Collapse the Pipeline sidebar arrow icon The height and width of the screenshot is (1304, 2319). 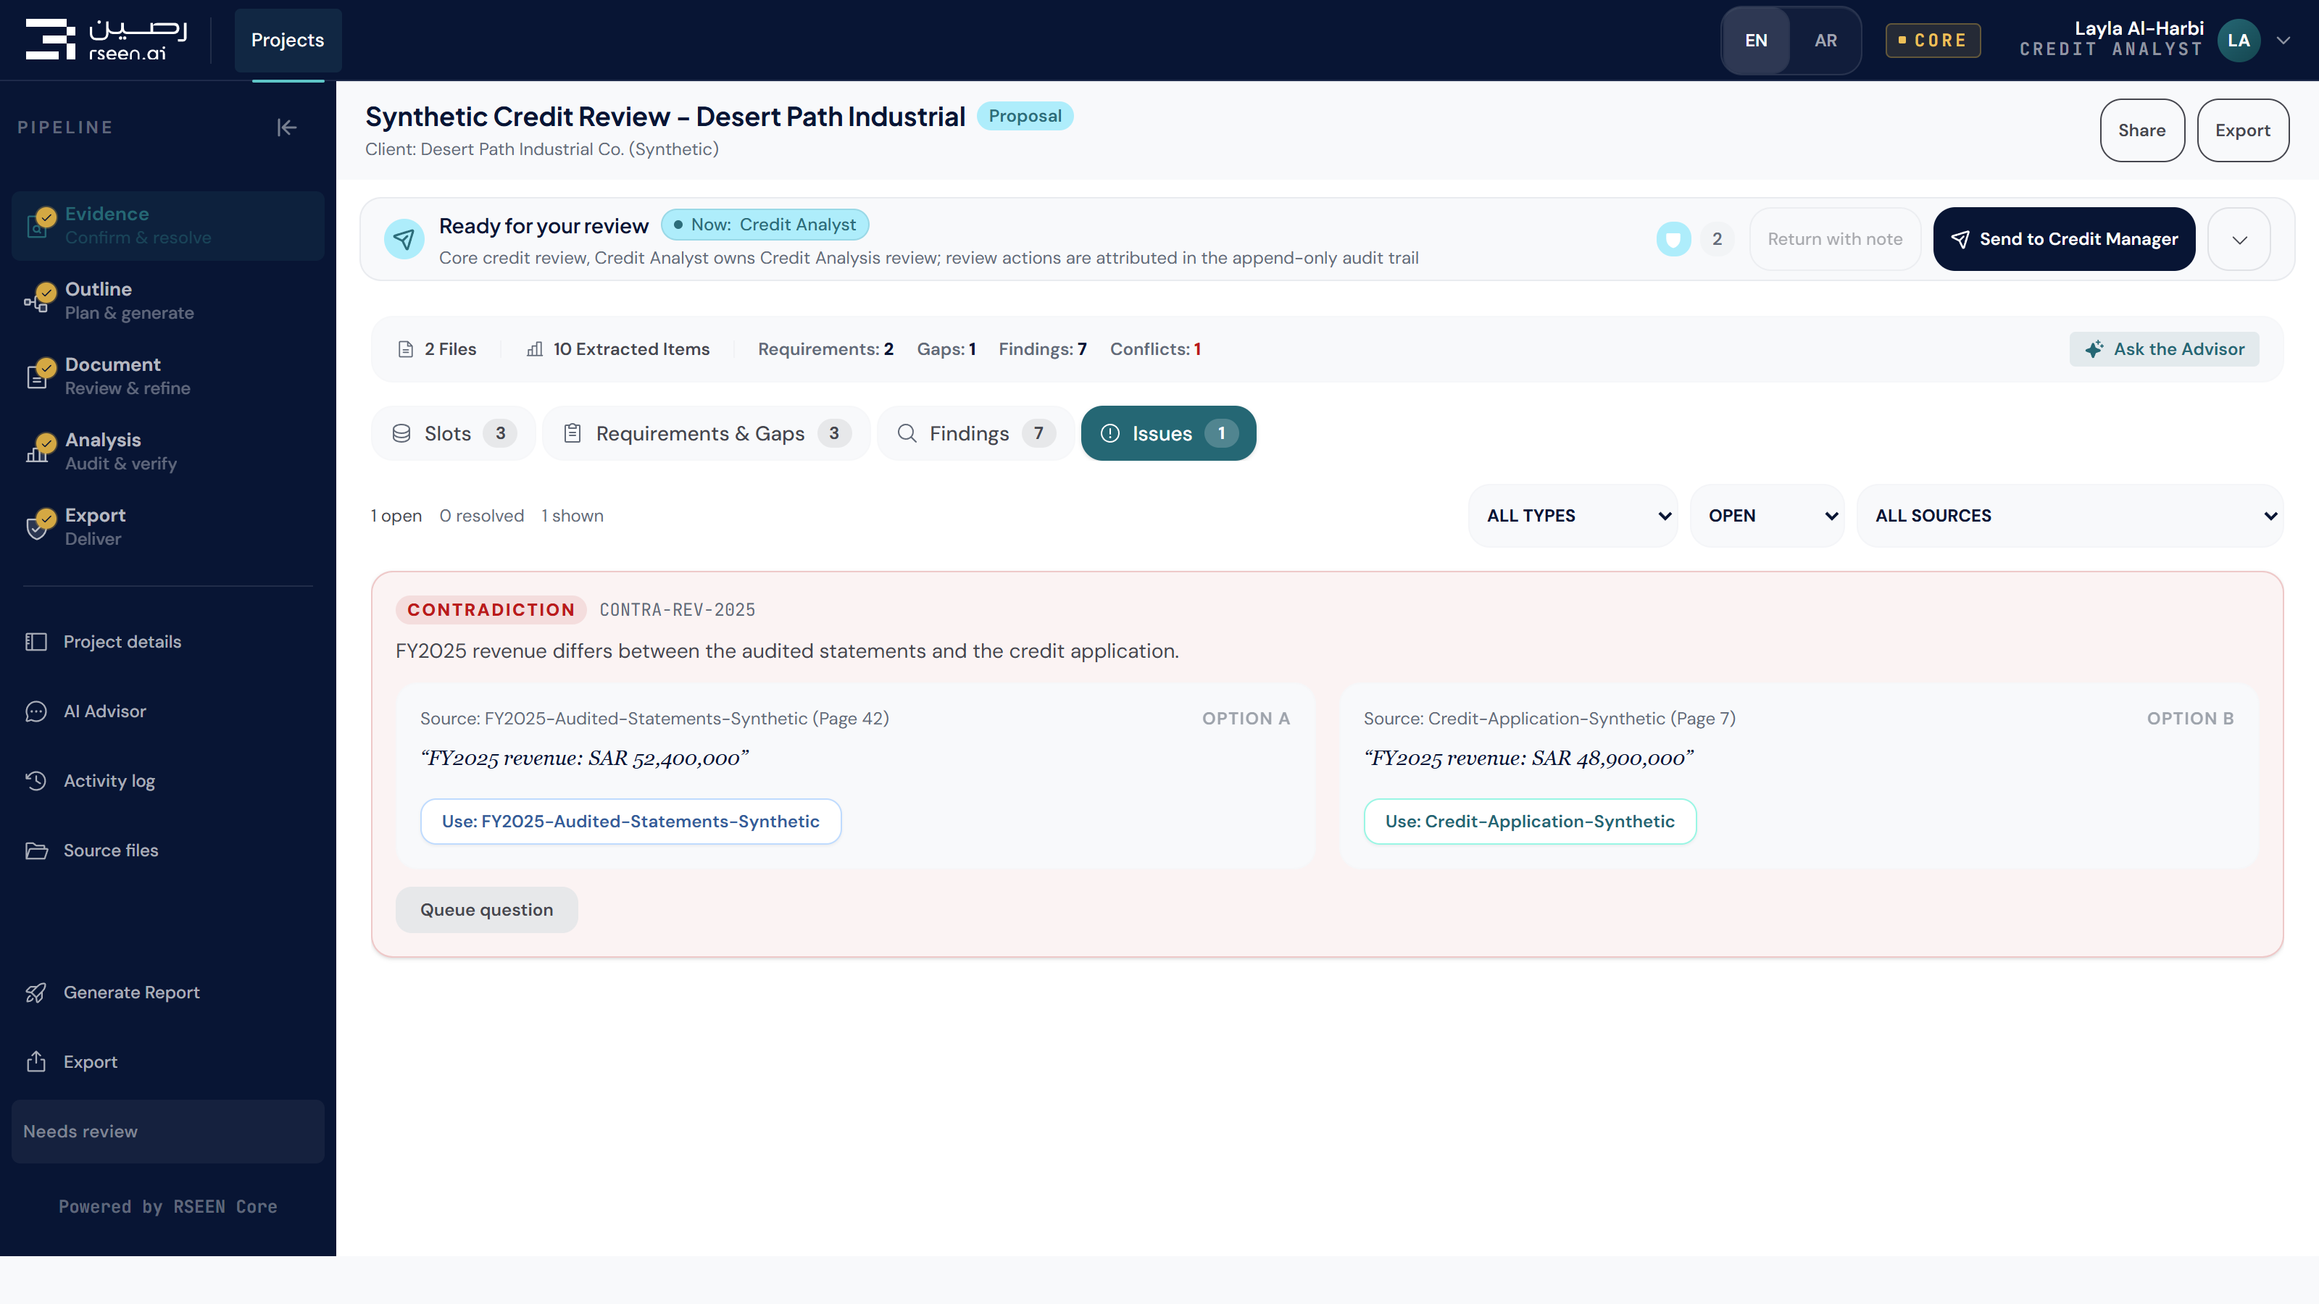pos(286,128)
